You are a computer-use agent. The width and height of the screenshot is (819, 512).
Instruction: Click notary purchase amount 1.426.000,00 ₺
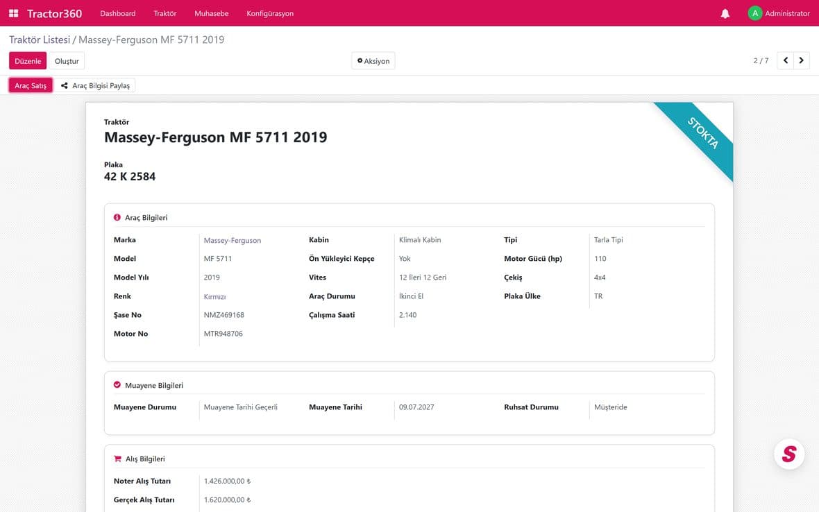227,481
